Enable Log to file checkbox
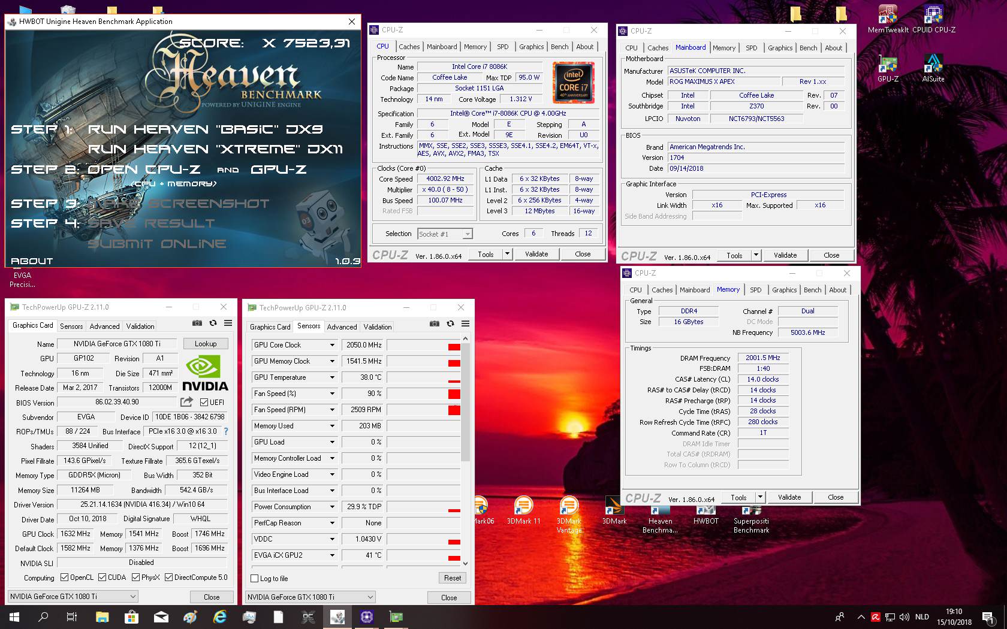Image resolution: width=1007 pixels, height=629 pixels. tap(254, 579)
